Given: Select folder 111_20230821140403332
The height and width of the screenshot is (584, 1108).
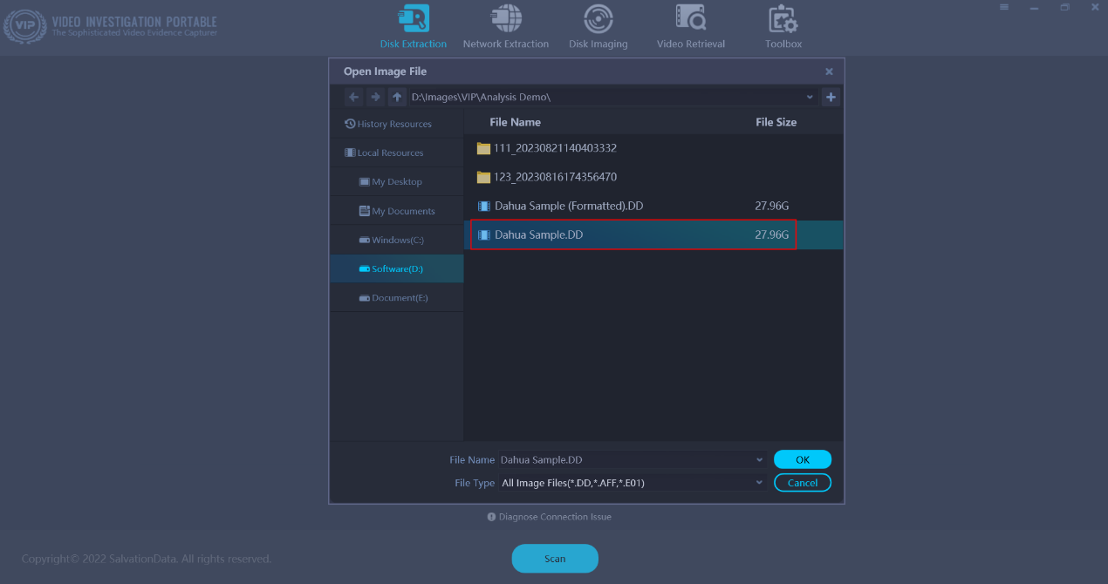Looking at the screenshot, I should pyautogui.click(x=653, y=148).
